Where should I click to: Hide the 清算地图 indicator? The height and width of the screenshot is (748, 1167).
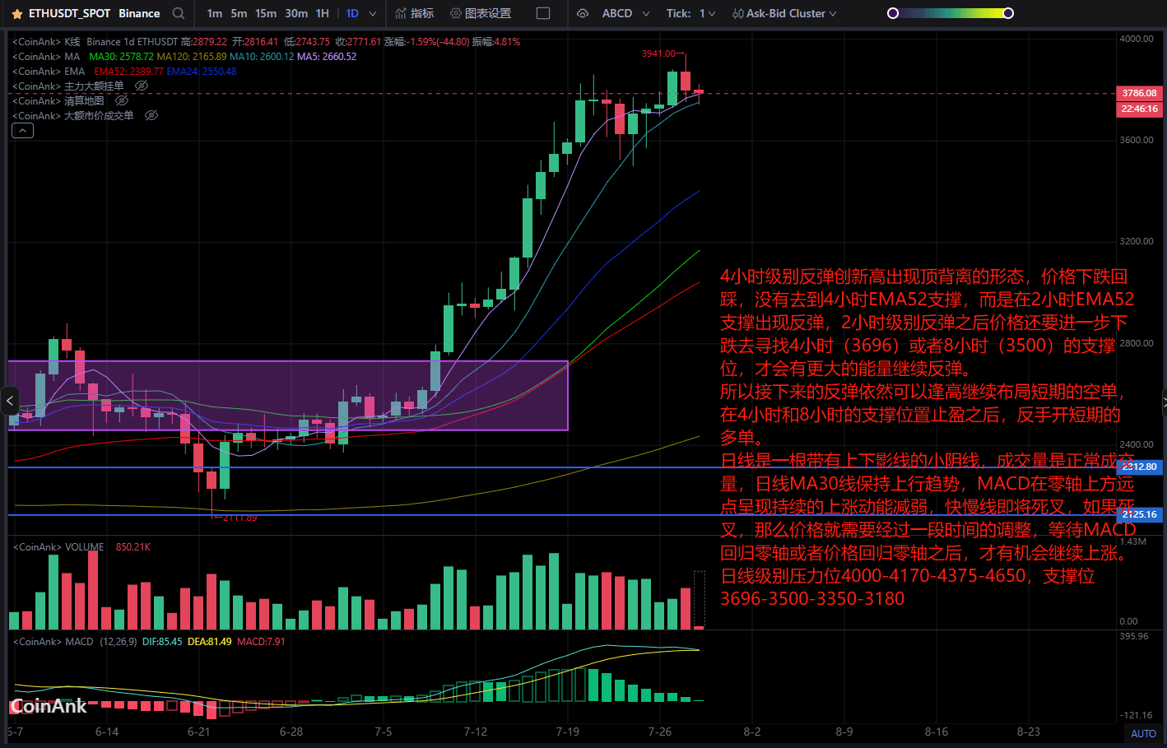(122, 101)
